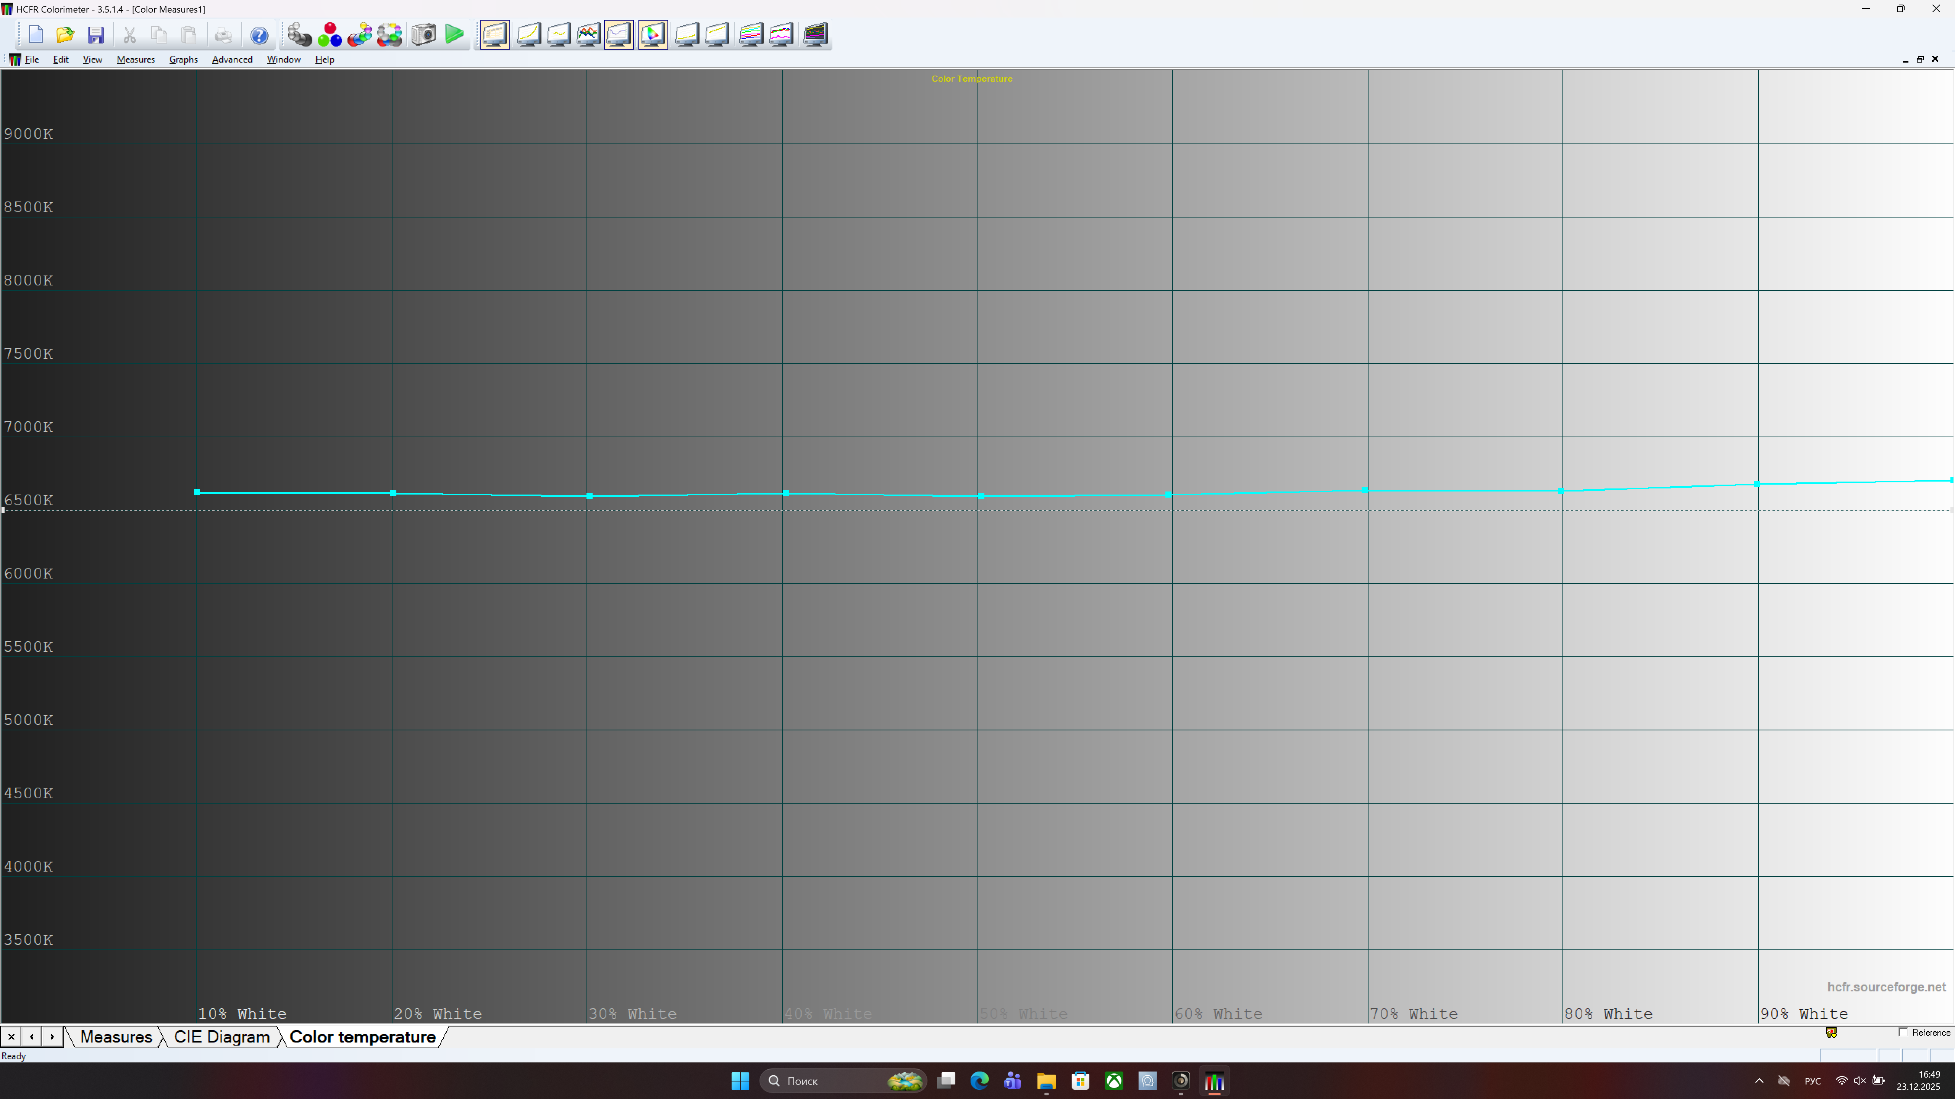Click the 90% White data point
This screenshot has width=1955, height=1099.
click(x=1757, y=484)
